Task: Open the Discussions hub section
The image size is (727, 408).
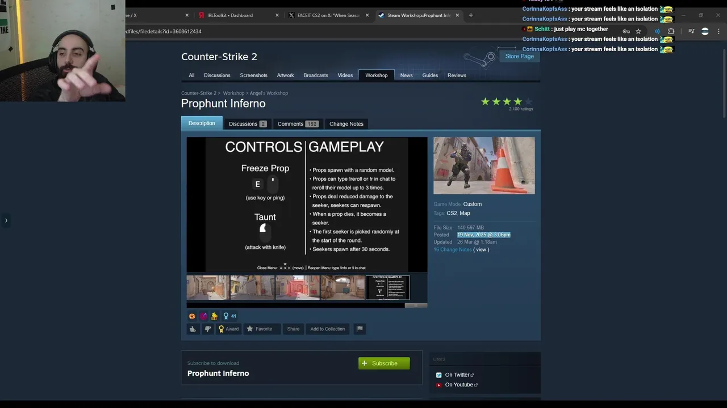Action: point(217,75)
